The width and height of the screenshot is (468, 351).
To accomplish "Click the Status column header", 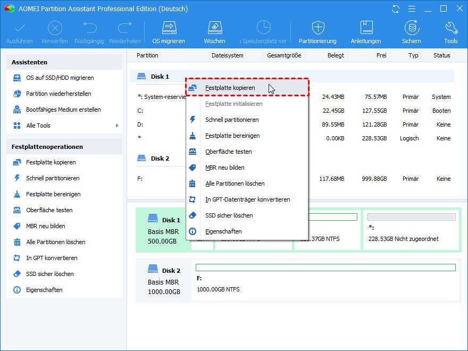I will [x=442, y=55].
